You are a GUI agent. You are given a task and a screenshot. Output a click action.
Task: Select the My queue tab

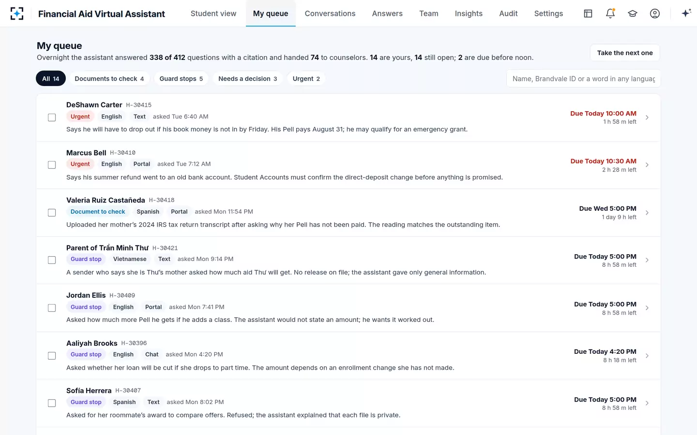(271, 14)
